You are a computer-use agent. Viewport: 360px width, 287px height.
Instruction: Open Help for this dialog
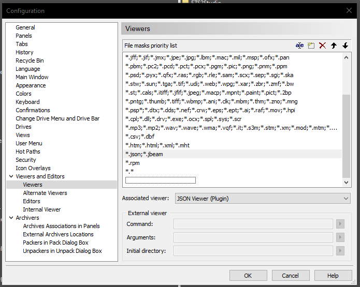click(x=333, y=276)
